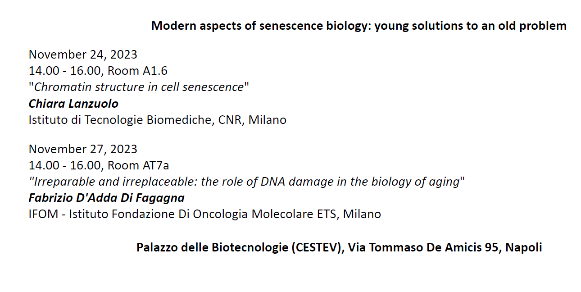
Task: Click the affiliation IFOM Istituto Fondazione Di Oncologia
Action: (205, 214)
